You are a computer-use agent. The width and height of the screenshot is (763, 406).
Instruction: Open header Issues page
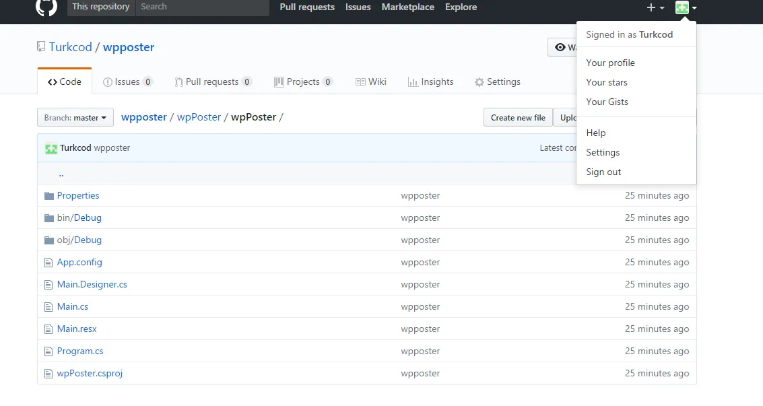tap(358, 7)
